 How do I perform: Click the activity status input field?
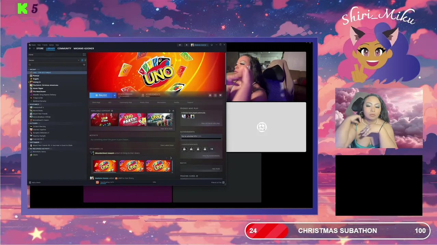point(132,140)
